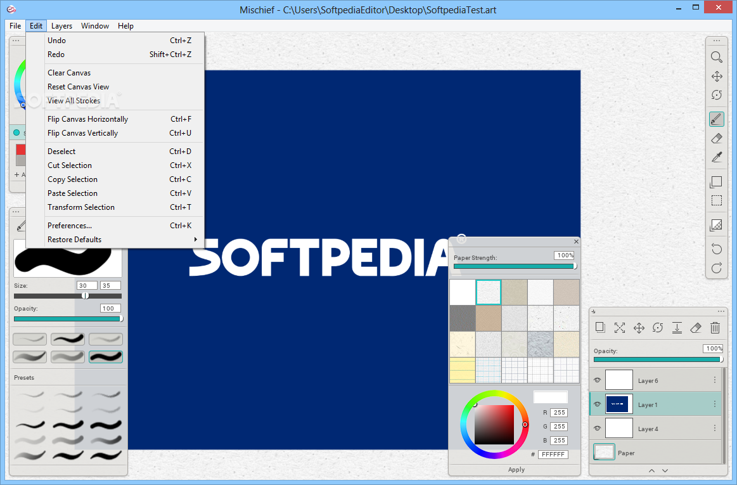
Task: Open the brush panel three-dot options
Action: coord(16,212)
